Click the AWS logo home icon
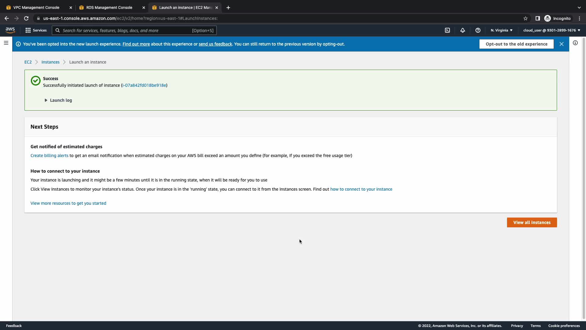Image resolution: width=586 pixels, height=330 pixels. pyautogui.click(x=10, y=30)
